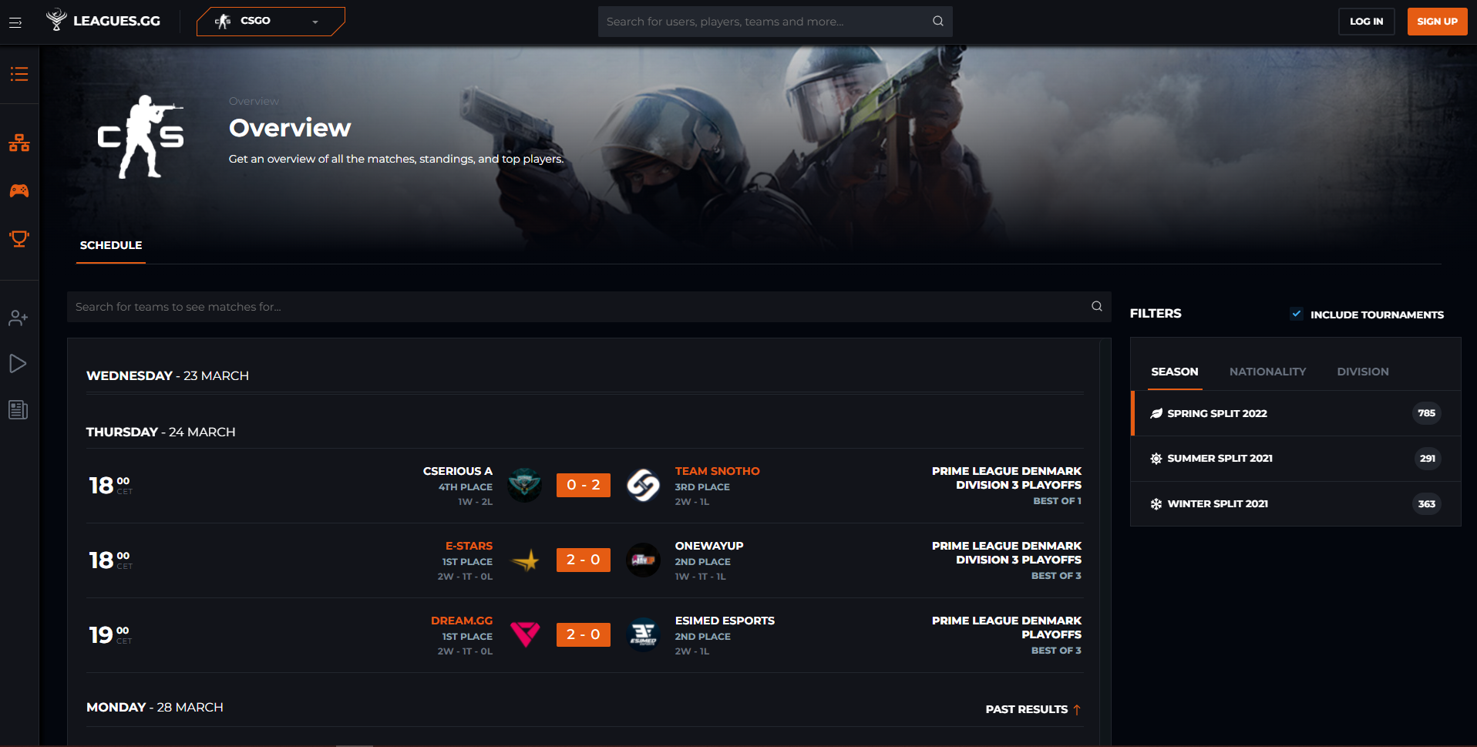Expand the CSGO game selector dropdown
1477x747 pixels.
point(270,22)
